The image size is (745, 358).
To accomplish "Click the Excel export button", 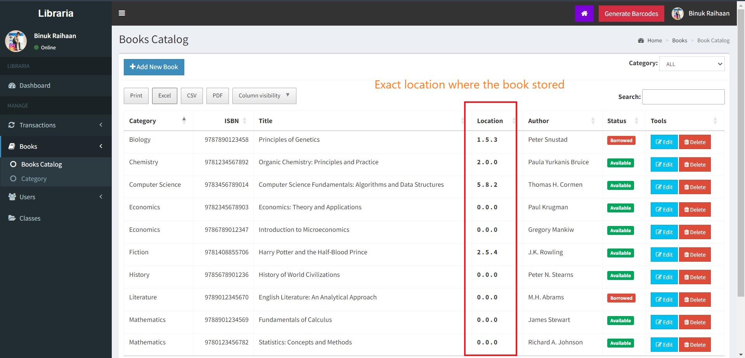I will tap(165, 96).
